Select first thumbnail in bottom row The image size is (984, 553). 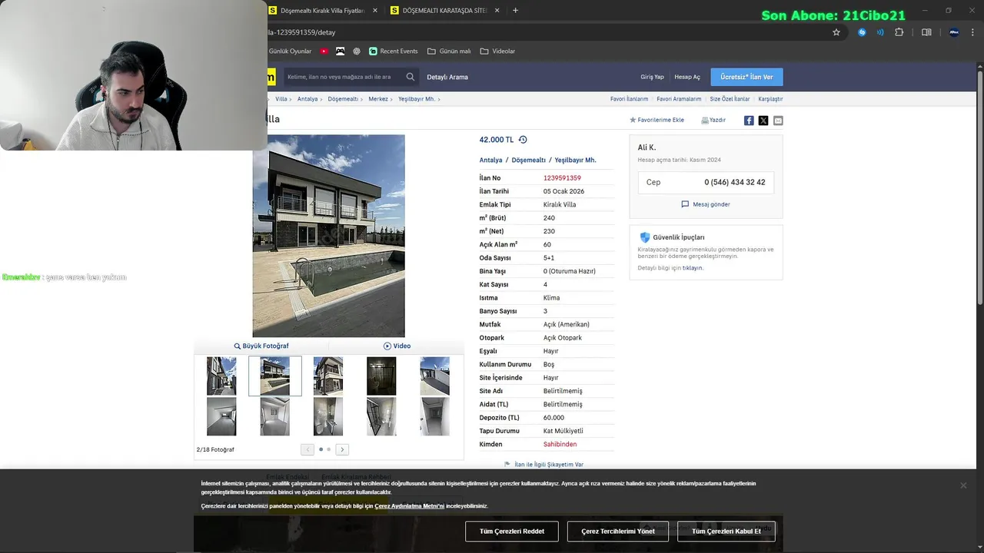click(x=221, y=416)
